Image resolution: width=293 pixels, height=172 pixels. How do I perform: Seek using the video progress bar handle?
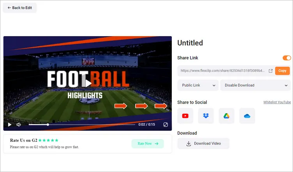[x=48, y=125]
